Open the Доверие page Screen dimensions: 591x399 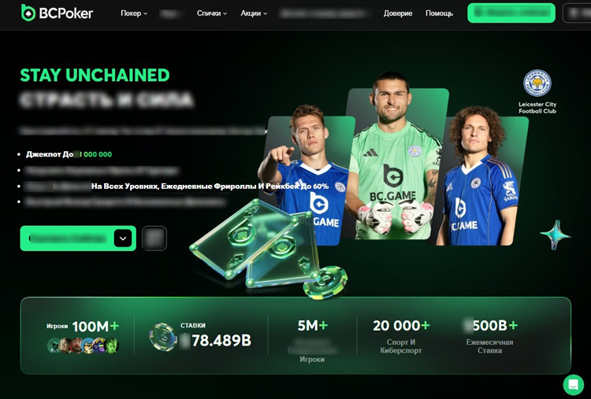(x=398, y=13)
